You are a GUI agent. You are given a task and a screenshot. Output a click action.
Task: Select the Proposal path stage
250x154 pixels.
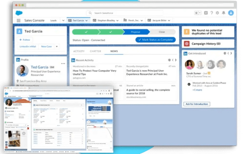click(x=135, y=32)
